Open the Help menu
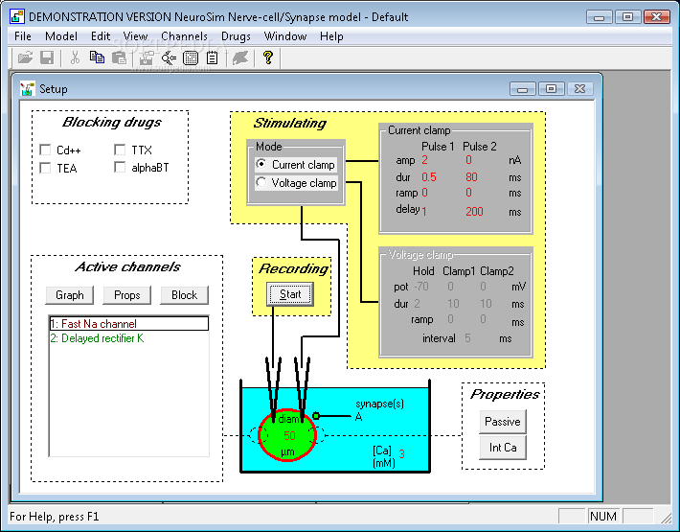680x532 pixels. pos(331,36)
